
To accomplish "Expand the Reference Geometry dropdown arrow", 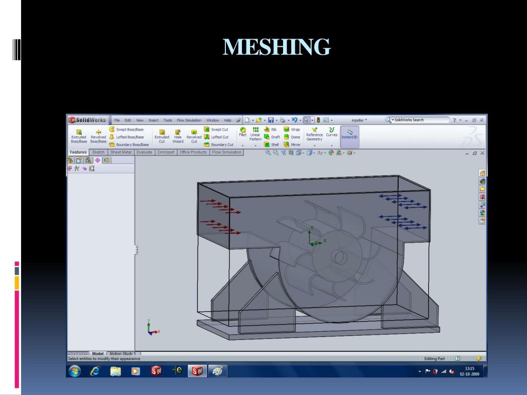I will [314, 146].
